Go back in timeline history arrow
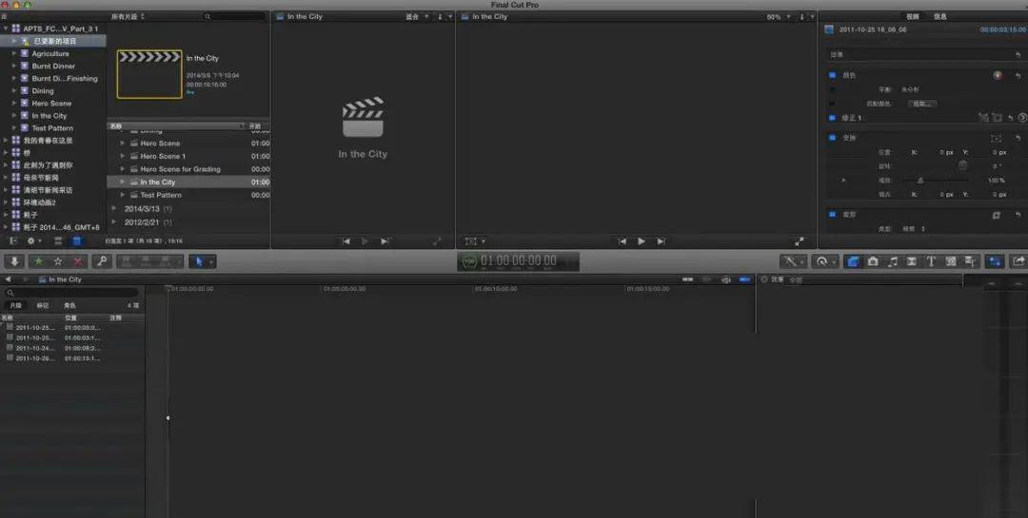 tap(8, 279)
